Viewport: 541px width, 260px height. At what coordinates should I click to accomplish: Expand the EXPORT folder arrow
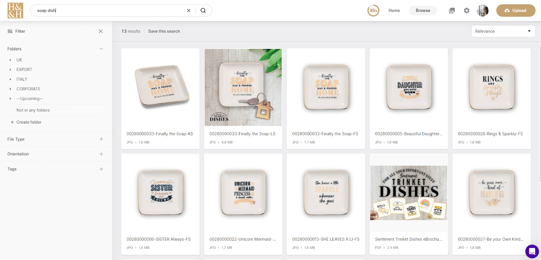click(x=11, y=70)
